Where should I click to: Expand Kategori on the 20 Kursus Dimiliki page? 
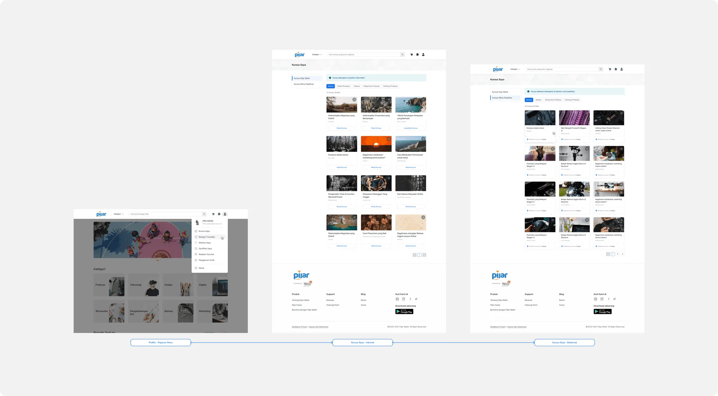515,69
